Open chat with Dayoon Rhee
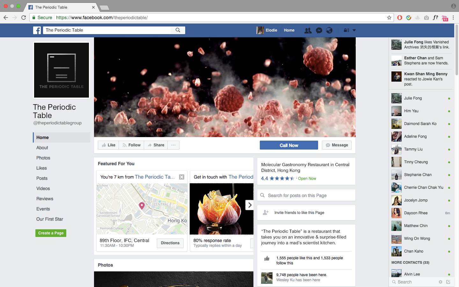This screenshot has width=459, height=287. pos(421,213)
